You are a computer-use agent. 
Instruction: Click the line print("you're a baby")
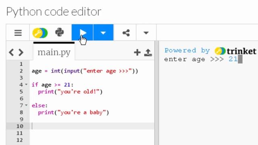click(x=73, y=112)
